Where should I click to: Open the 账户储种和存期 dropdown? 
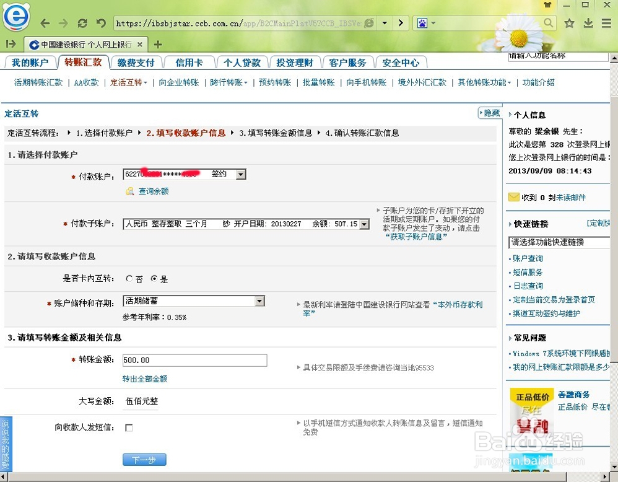pyautogui.click(x=194, y=301)
